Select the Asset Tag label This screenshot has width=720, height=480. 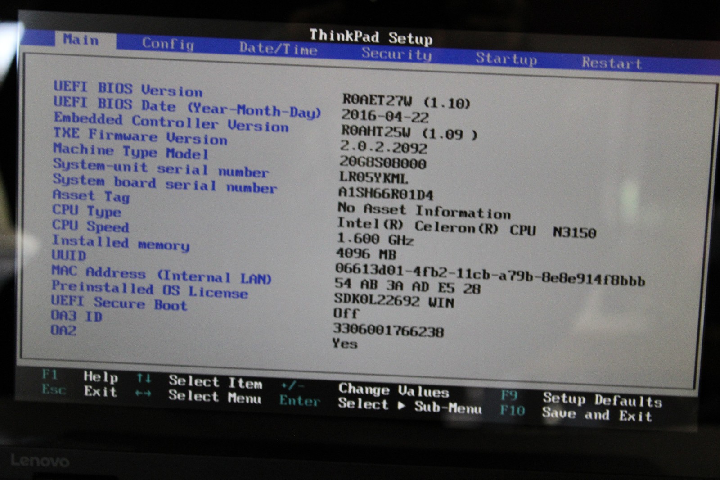[x=91, y=196]
